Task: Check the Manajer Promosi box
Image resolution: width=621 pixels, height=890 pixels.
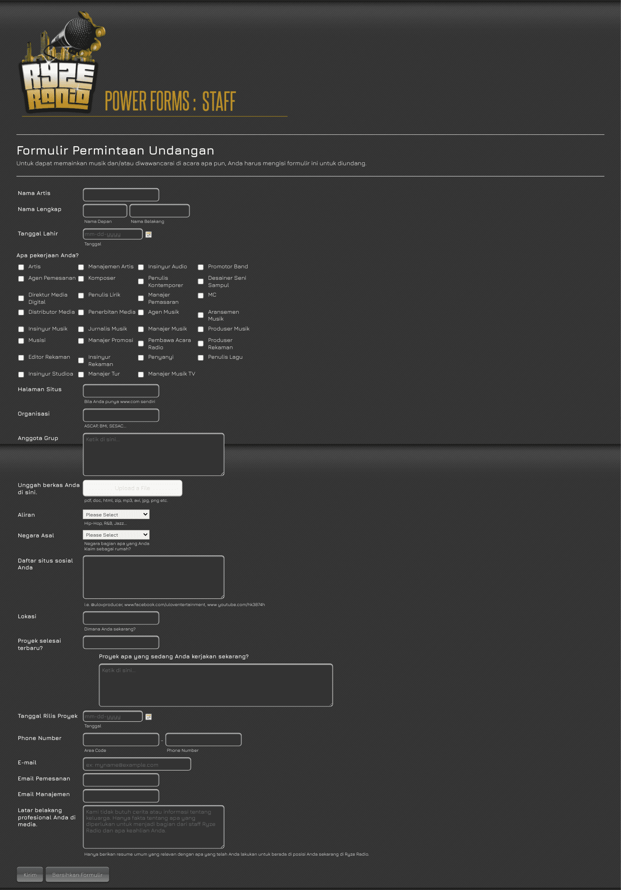Action: click(x=81, y=341)
